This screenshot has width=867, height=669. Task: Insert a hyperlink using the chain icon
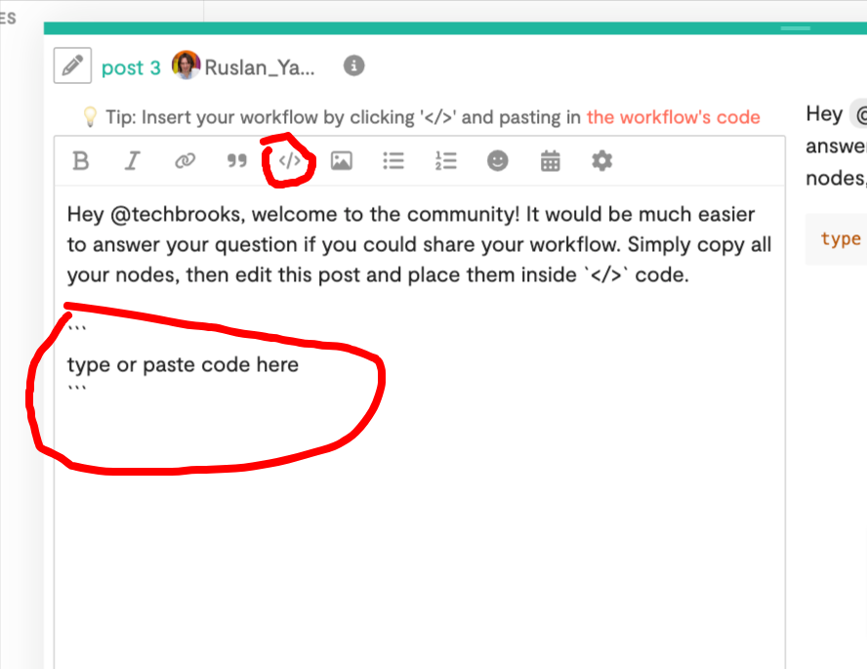(185, 161)
